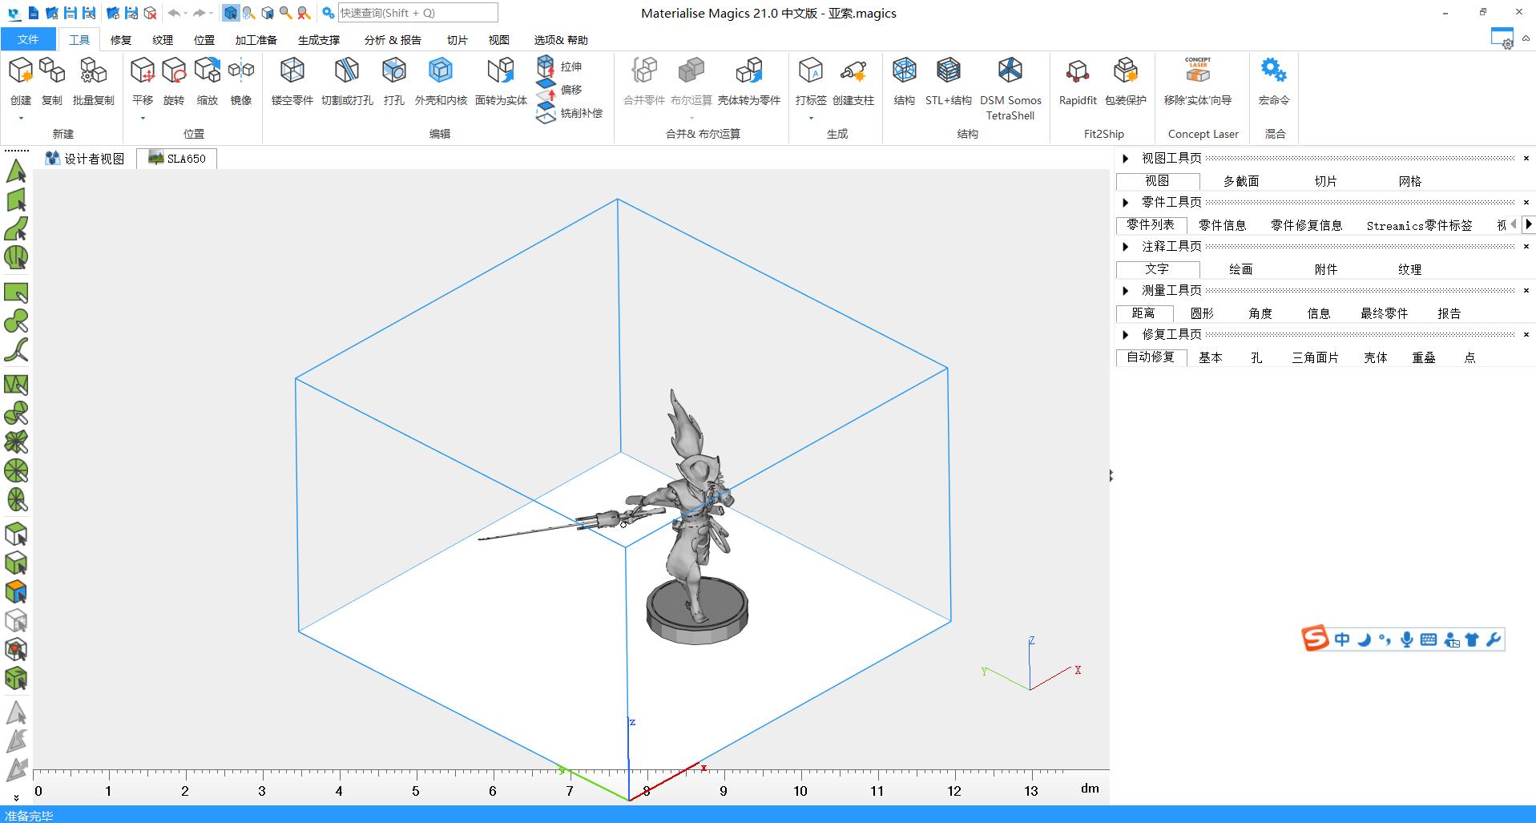The image size is (1536, 823).
Task: Click the 拉伸 extrude button
Action: point(560,67)
